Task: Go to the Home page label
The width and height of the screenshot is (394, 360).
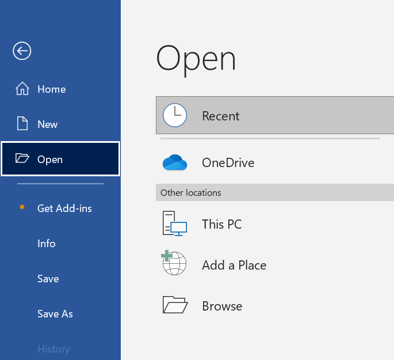Action: click(x=51, y=89)
